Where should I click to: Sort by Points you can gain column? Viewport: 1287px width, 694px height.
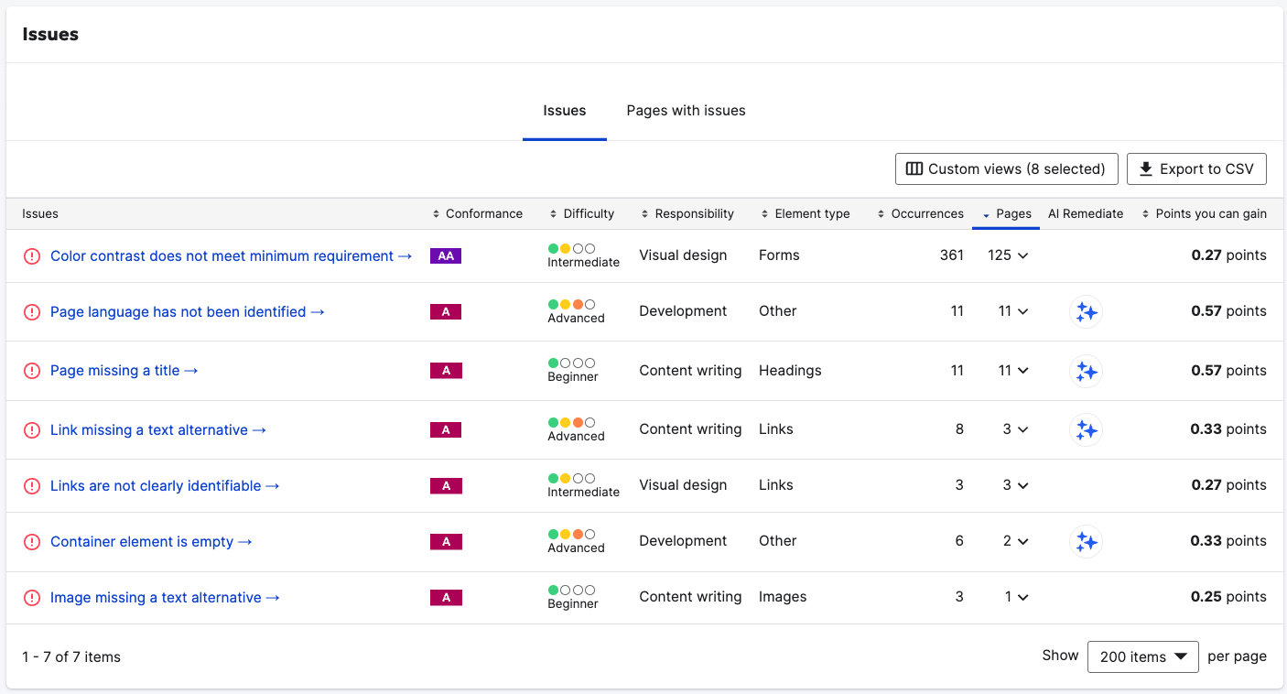pos(1205,214)
